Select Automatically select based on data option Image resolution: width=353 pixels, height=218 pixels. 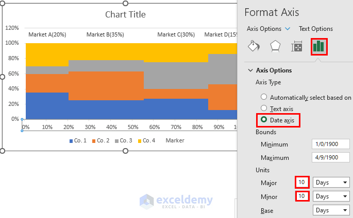pos(264,97)
